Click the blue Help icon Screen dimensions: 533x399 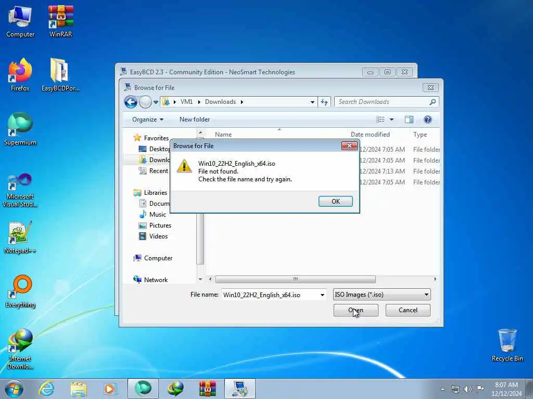coord(428,119)
